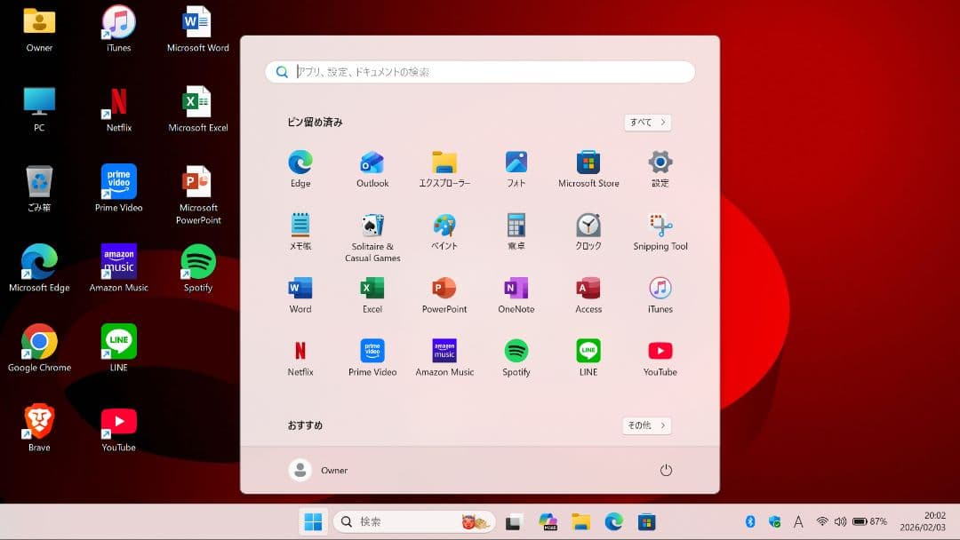
Task: Click the app search input field
Action: [480, 71]
